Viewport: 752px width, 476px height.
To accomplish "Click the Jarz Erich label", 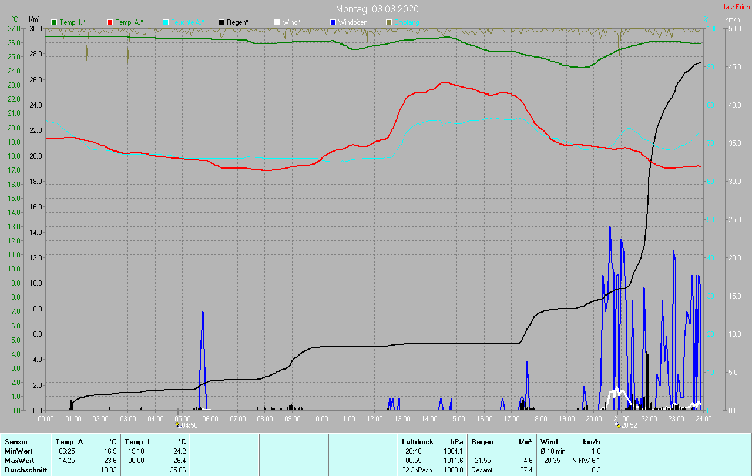I will 736,7.
